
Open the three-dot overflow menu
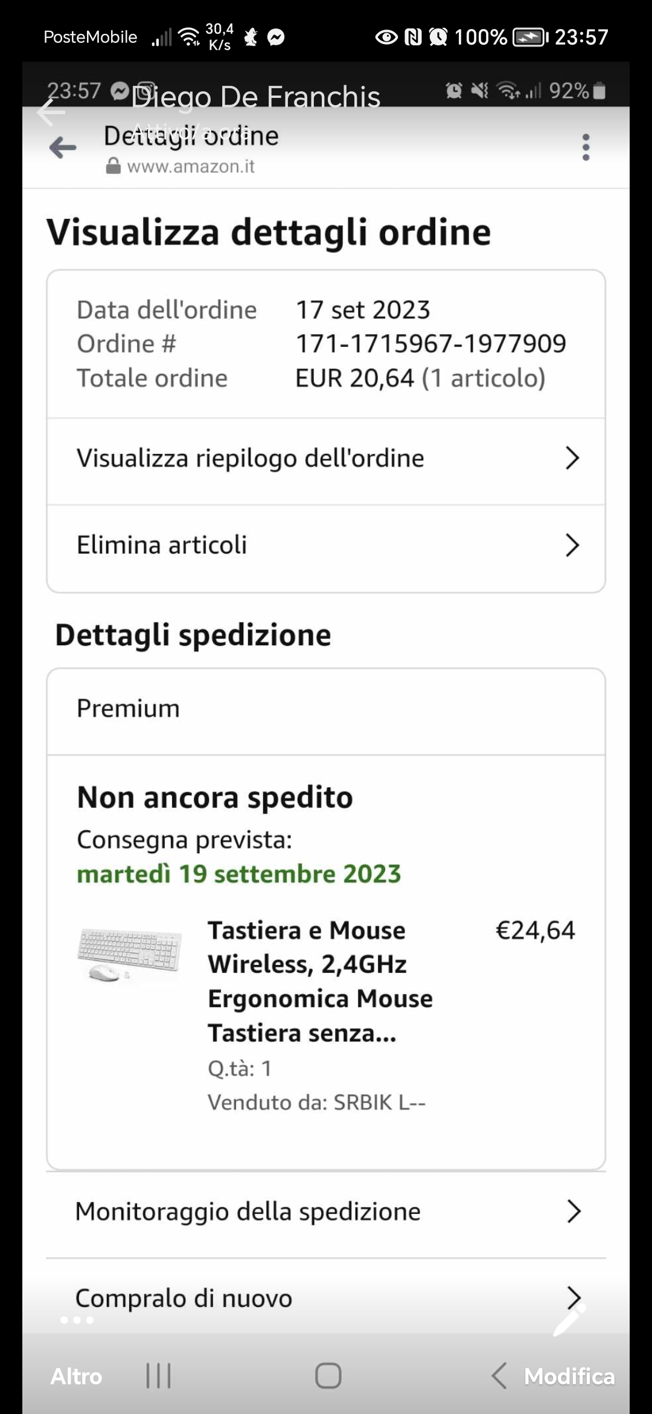[x=586, y=147]
